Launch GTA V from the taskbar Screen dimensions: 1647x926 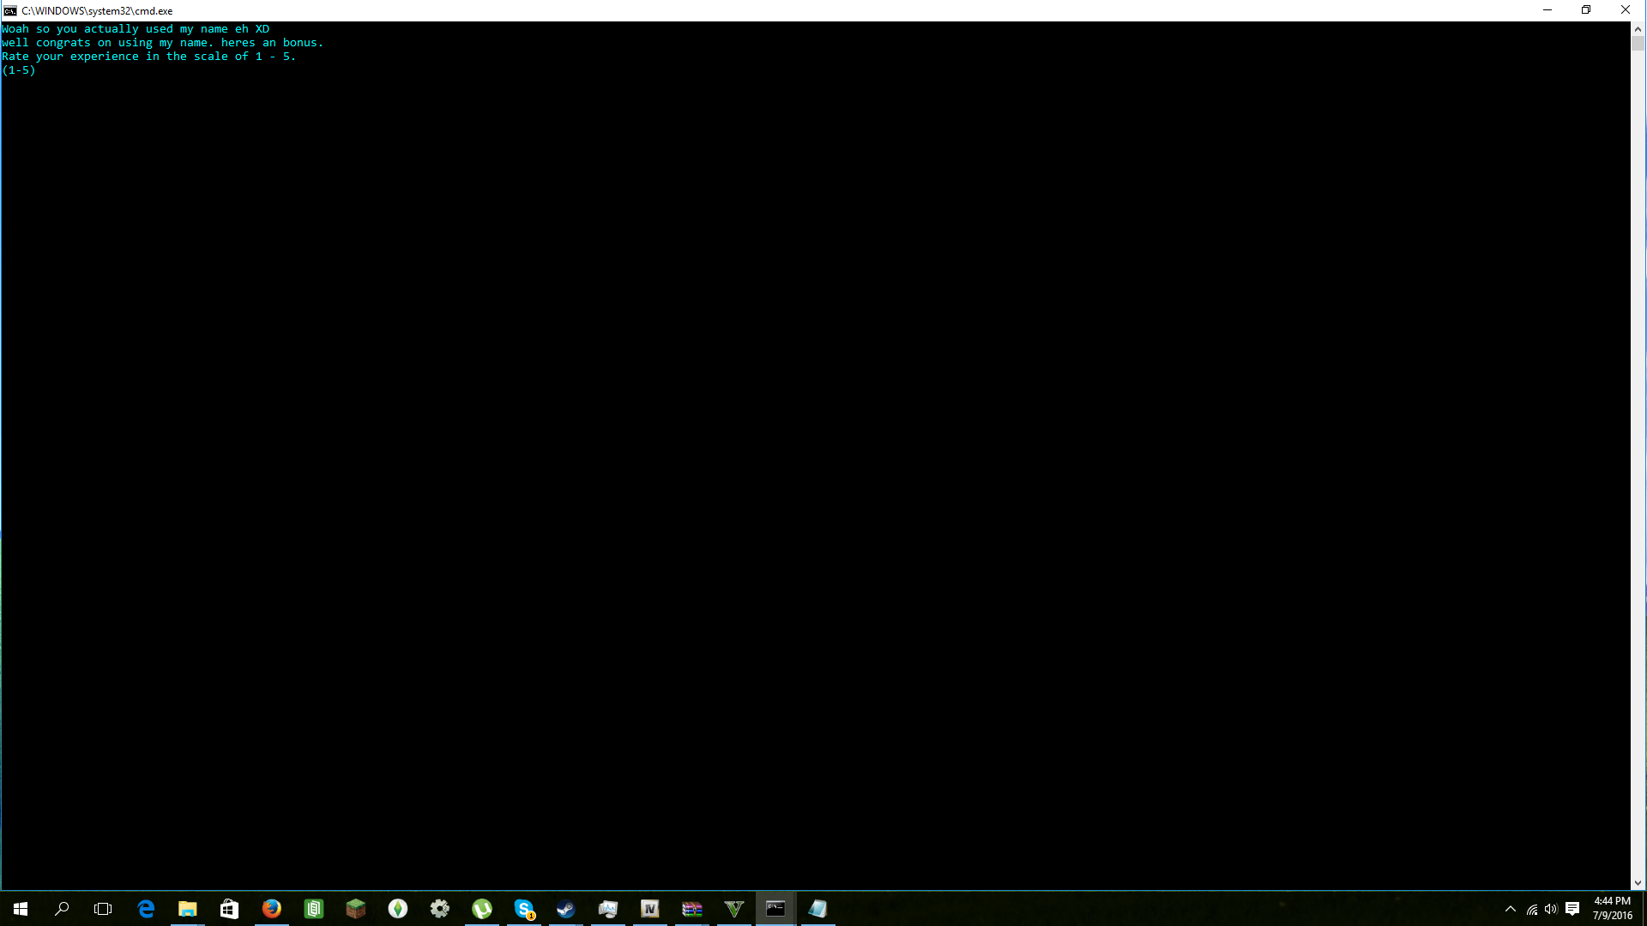point(733,909)
